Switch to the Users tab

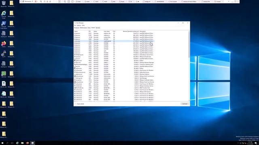click(89, 28)
